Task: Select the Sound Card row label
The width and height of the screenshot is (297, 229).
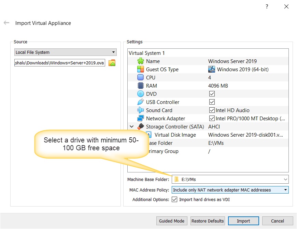Action: [159, 110]
